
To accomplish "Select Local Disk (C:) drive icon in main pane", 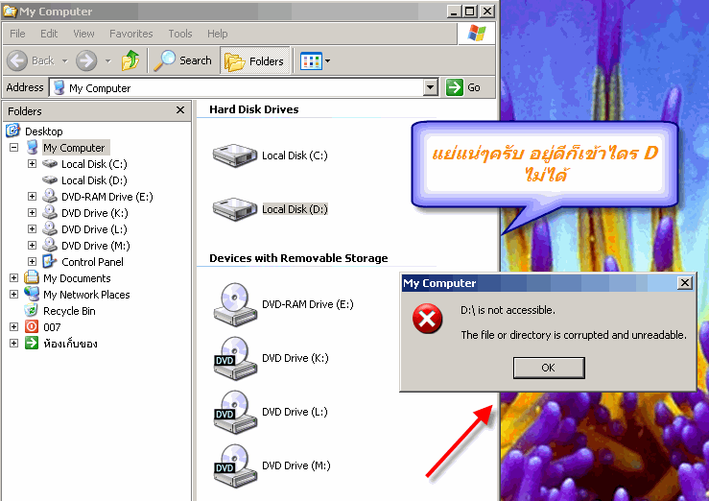I will pyautogui.click(x=235, y=155).
